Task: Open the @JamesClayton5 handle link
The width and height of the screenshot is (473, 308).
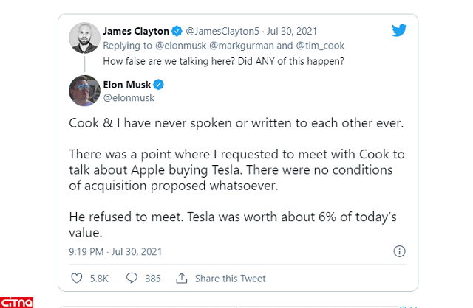Action: [x=220, y=32]
